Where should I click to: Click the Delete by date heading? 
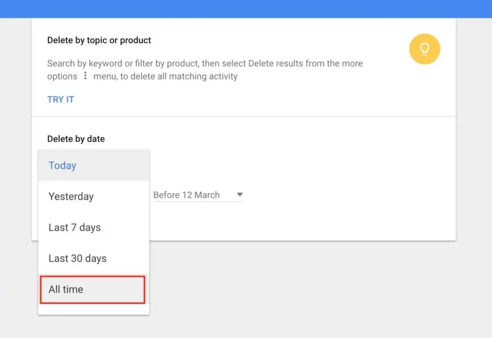76,139
